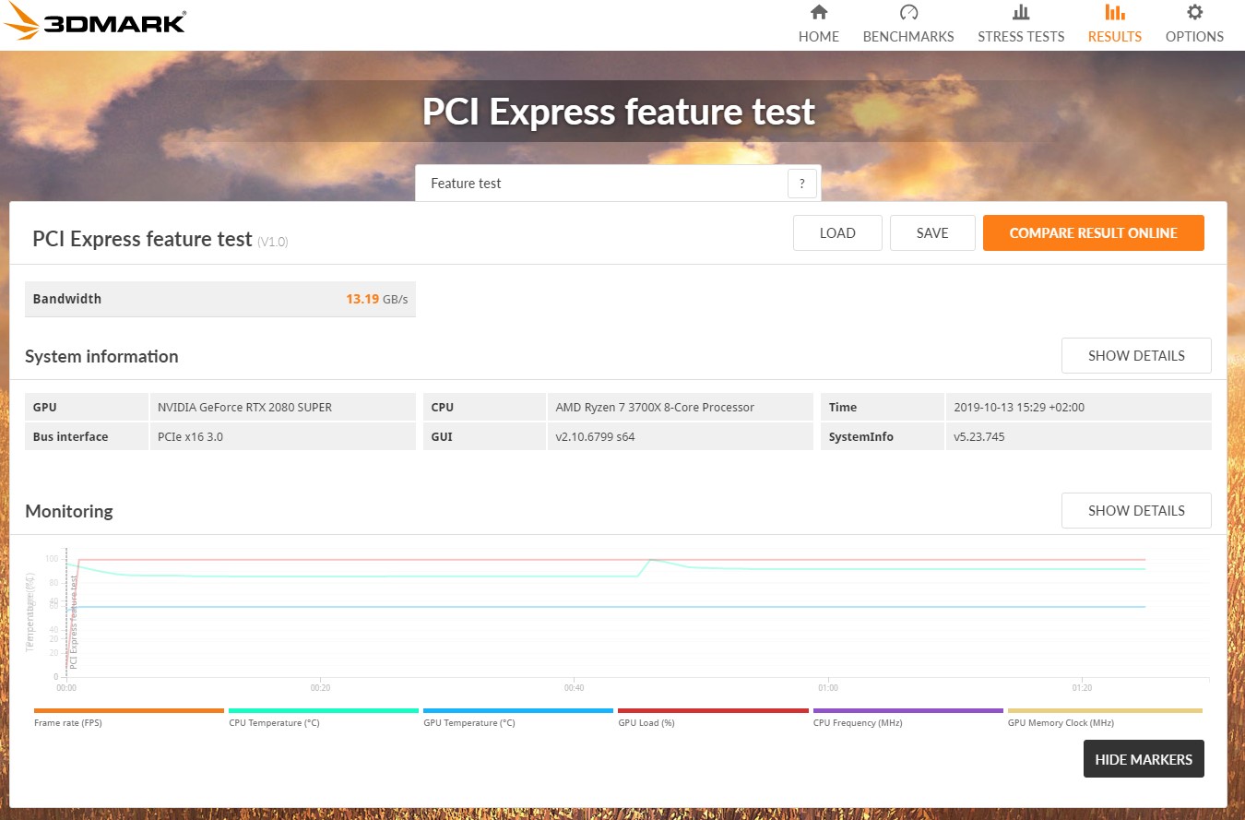Toggle Frame rate (FPS) legend swatch
Screen dimensions: 1245x820
pos(129,710)
